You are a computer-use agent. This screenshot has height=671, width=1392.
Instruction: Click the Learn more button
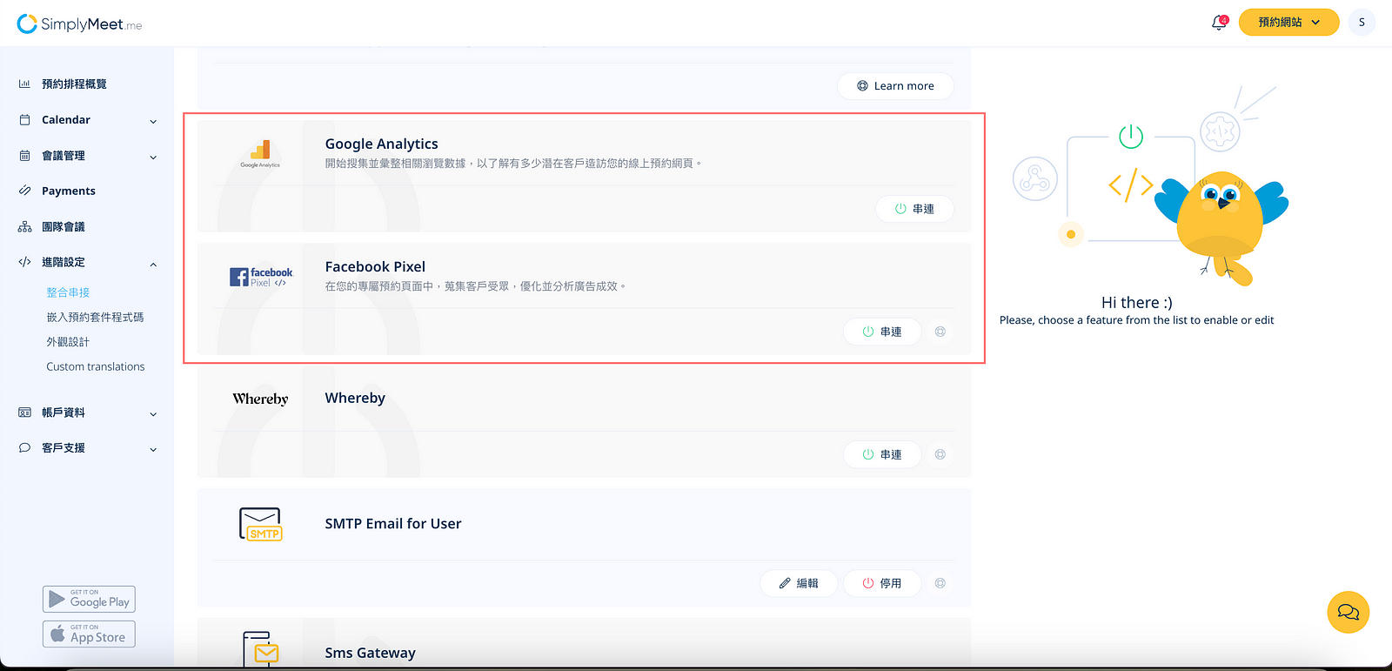point(895,85)
